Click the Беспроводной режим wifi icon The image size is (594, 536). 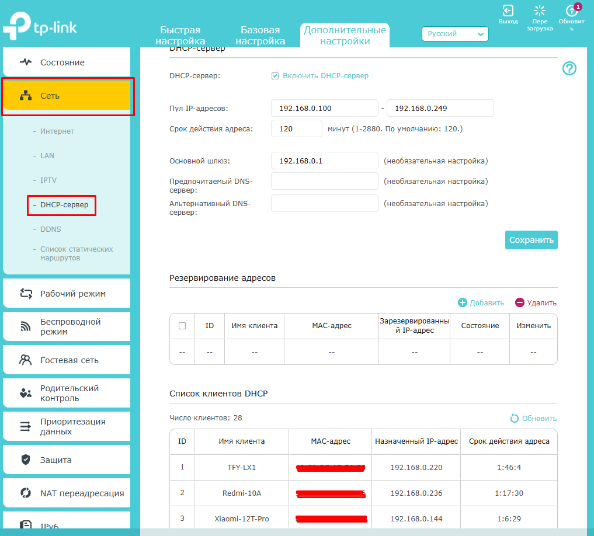26,326
